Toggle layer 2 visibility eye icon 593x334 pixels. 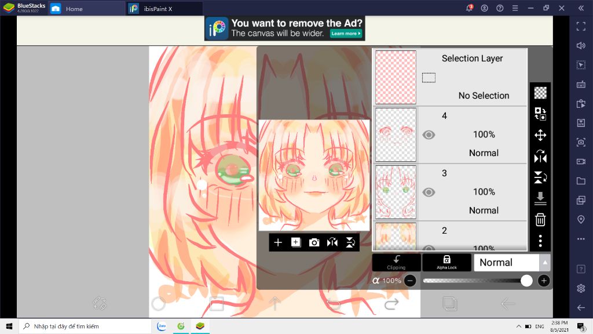pos(429,248)
